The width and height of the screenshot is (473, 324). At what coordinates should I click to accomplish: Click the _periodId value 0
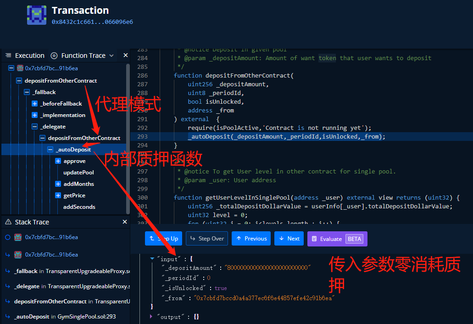click(x=208, y=278)
